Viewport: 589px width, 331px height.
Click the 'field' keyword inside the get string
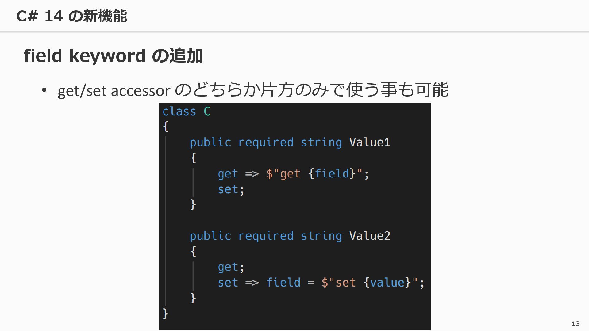[332, 173]
